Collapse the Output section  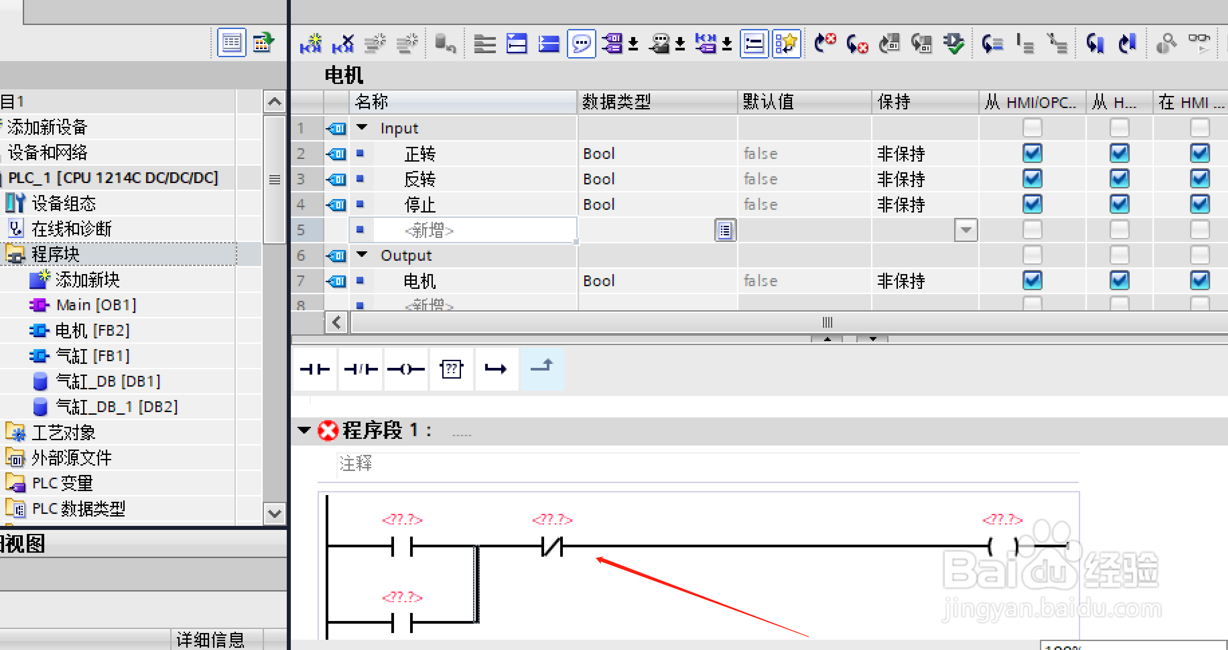[x=362, y=255]
